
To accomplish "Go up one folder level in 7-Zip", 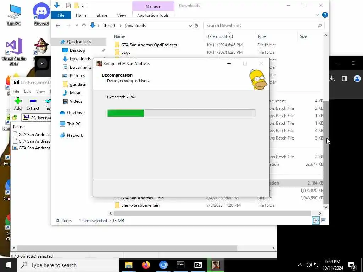I will coord(15,118).
